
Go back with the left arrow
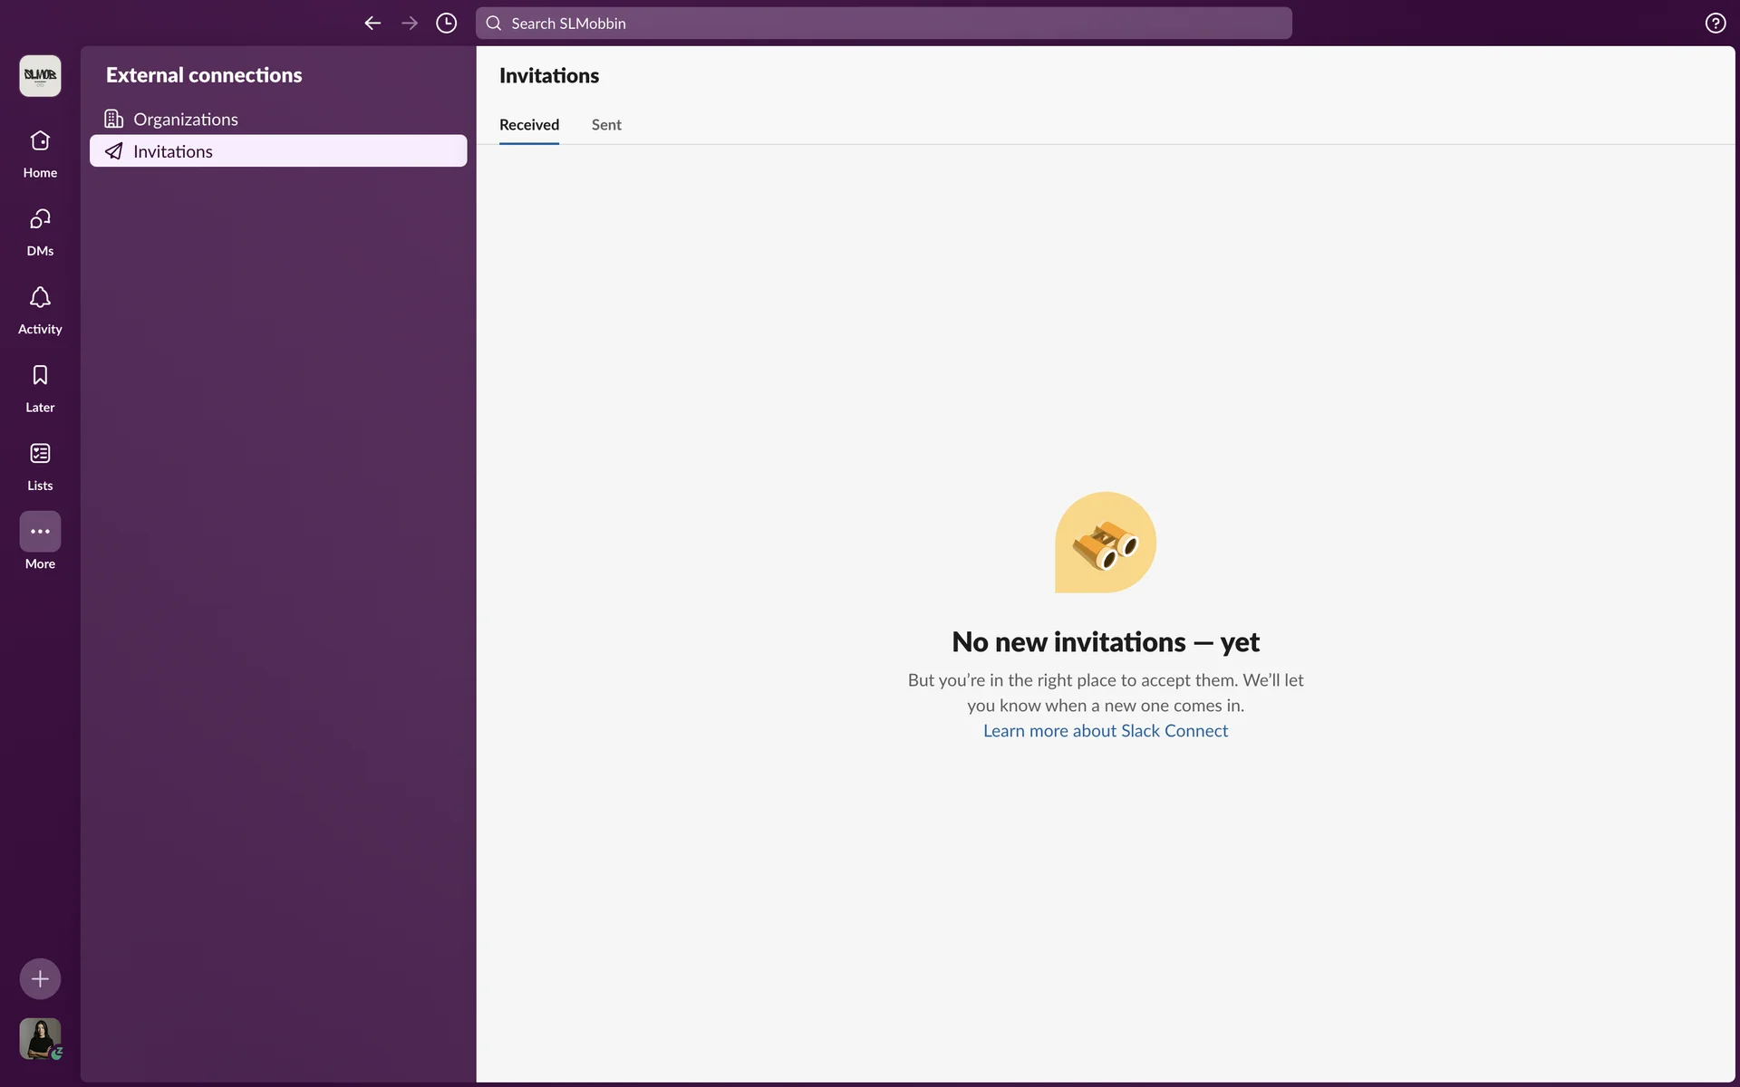372,24
